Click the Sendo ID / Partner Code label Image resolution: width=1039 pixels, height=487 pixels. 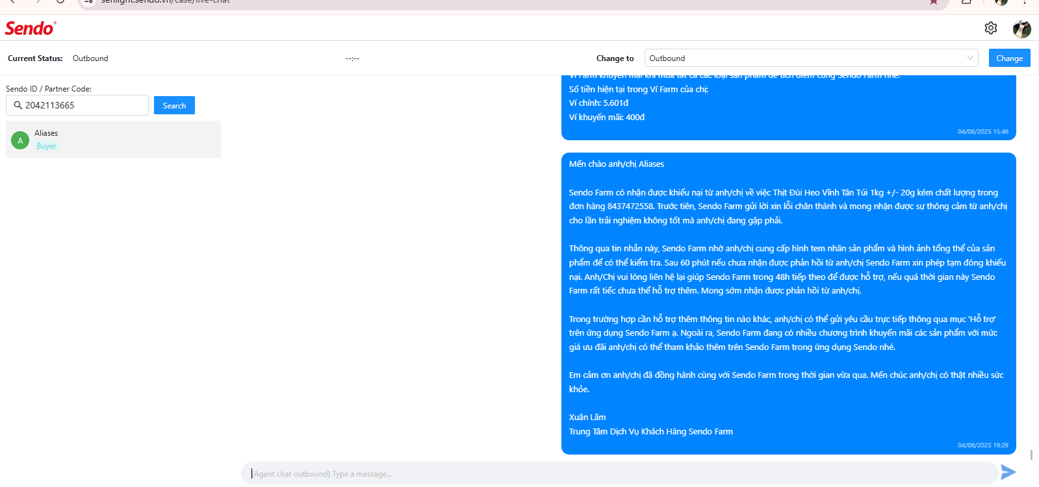(49, 89)
